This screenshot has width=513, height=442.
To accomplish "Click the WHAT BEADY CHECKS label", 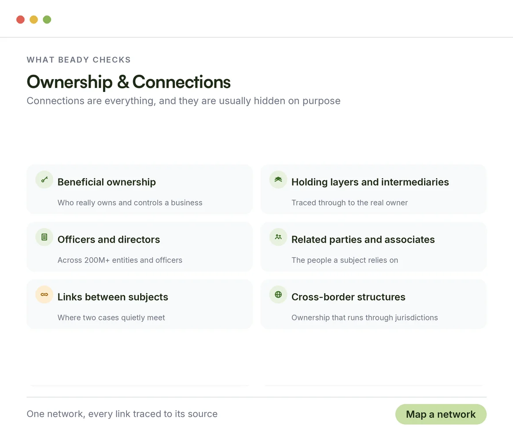I will [79, 60].
